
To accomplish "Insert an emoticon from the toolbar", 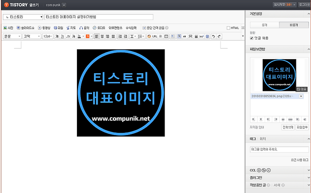I will [x=149, y=36].
